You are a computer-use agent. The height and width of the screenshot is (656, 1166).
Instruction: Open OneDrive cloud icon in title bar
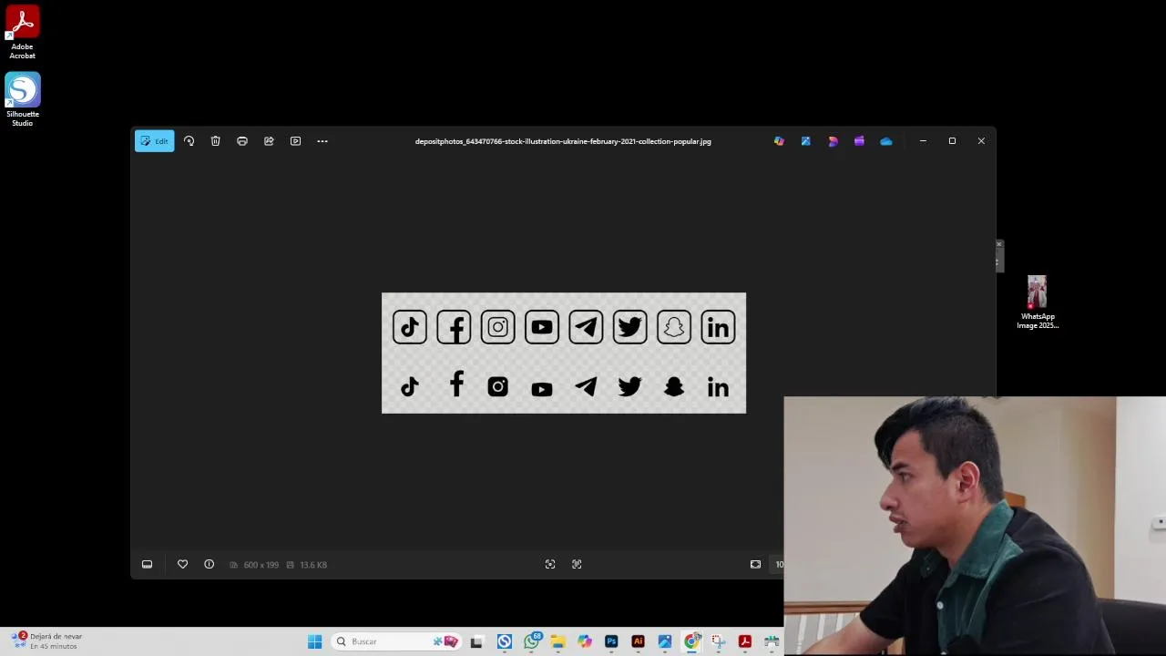(x=886, y=141)
